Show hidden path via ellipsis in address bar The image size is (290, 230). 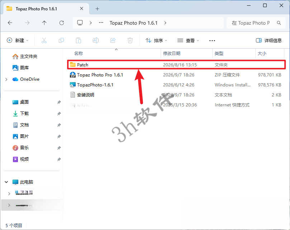pos(101,22)
